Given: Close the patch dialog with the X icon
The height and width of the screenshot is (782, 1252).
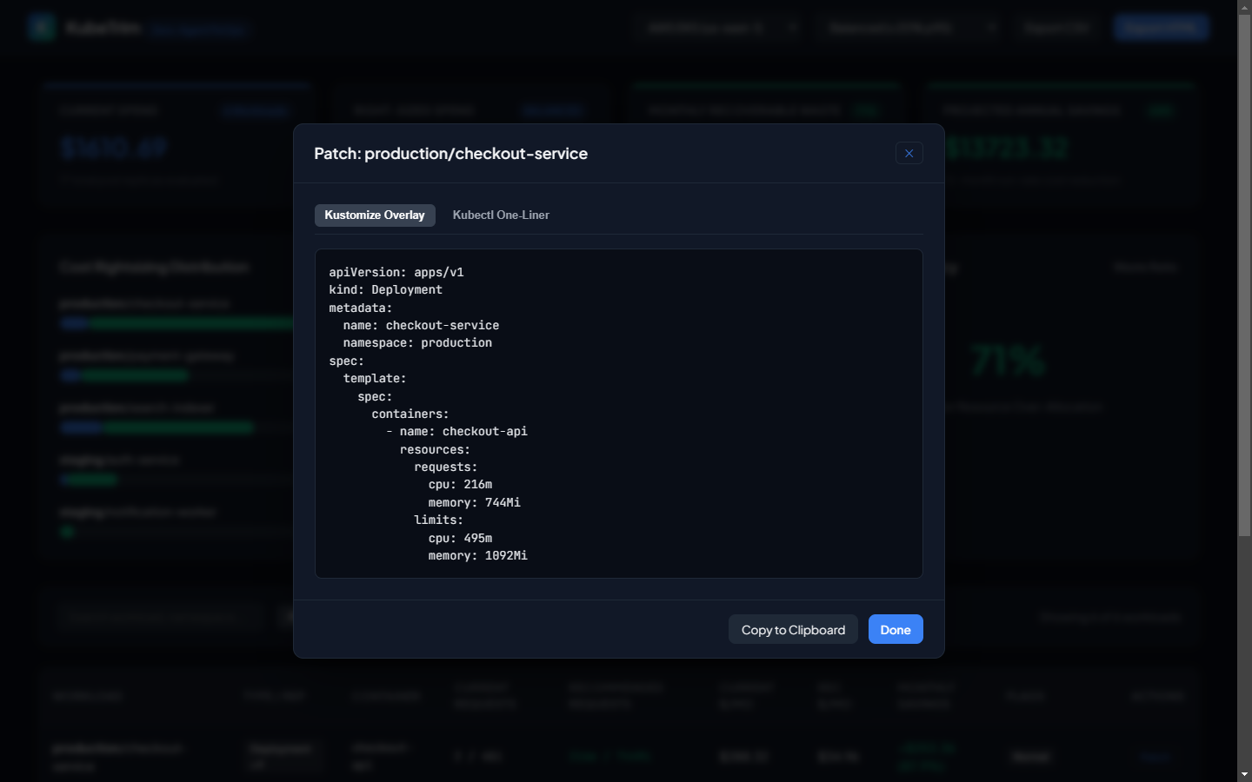Looking at the screenshot, I should tap(909, 153).
